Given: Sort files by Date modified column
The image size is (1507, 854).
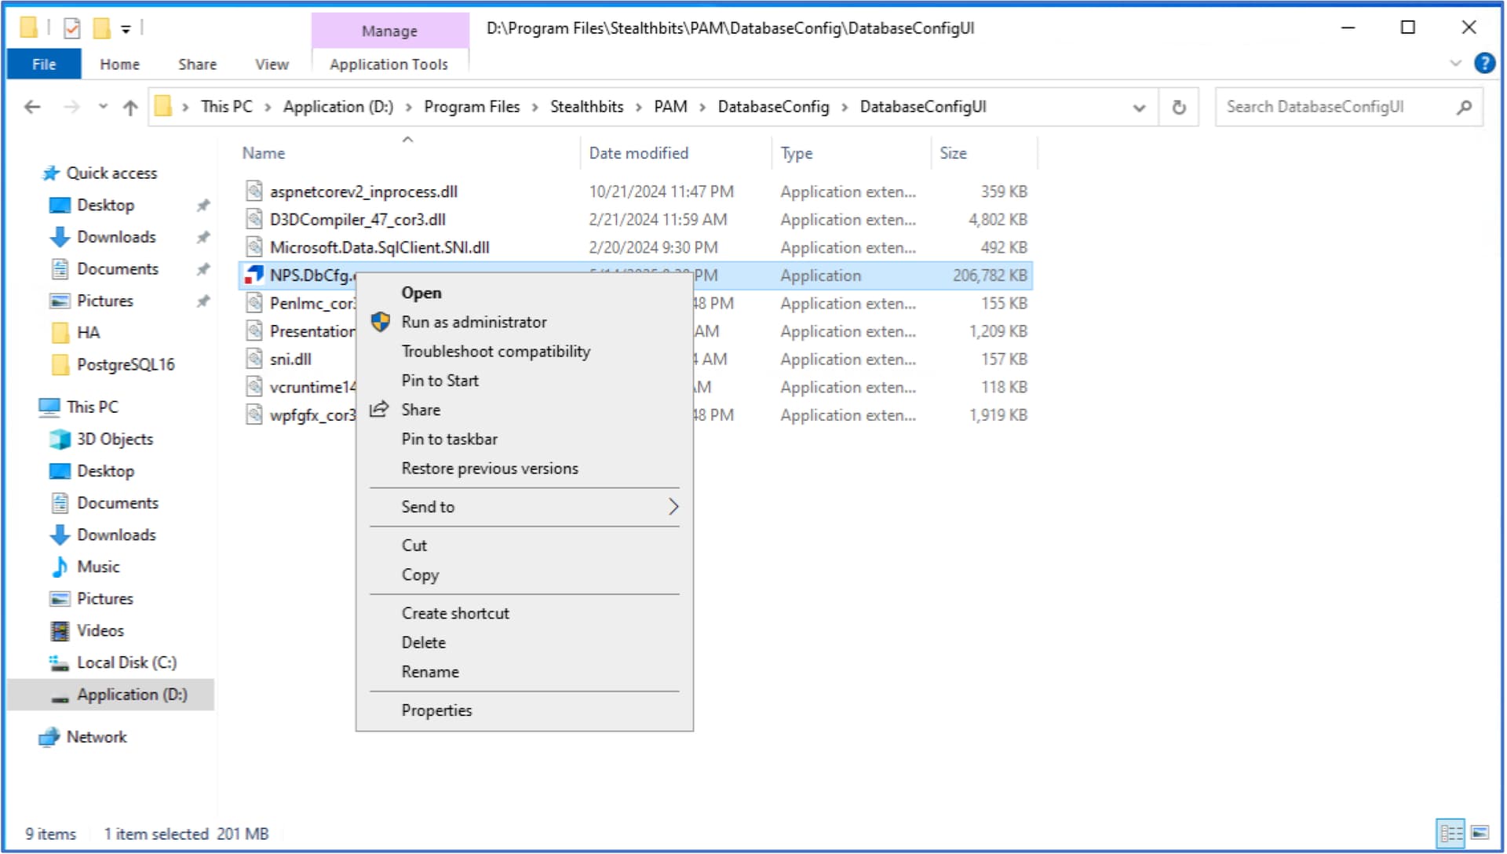Looking at the screenshot, I should [638, 153].
